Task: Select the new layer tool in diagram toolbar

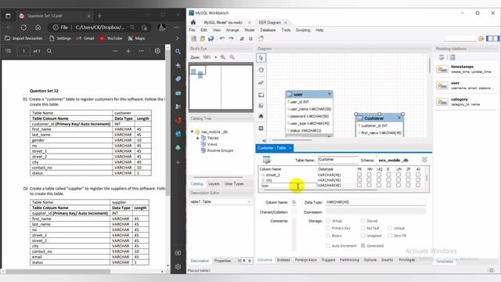Action: pyautogui.click(x=261, y=95)
